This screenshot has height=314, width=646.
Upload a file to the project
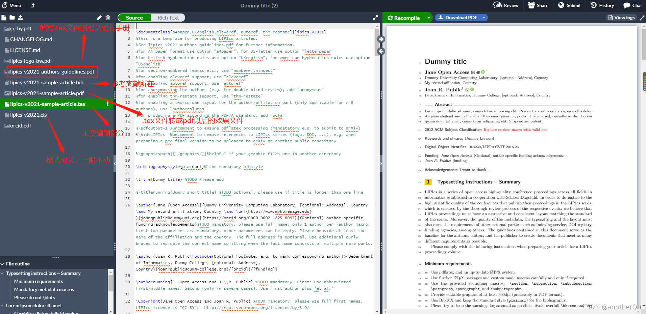click(x=21, y=18)
